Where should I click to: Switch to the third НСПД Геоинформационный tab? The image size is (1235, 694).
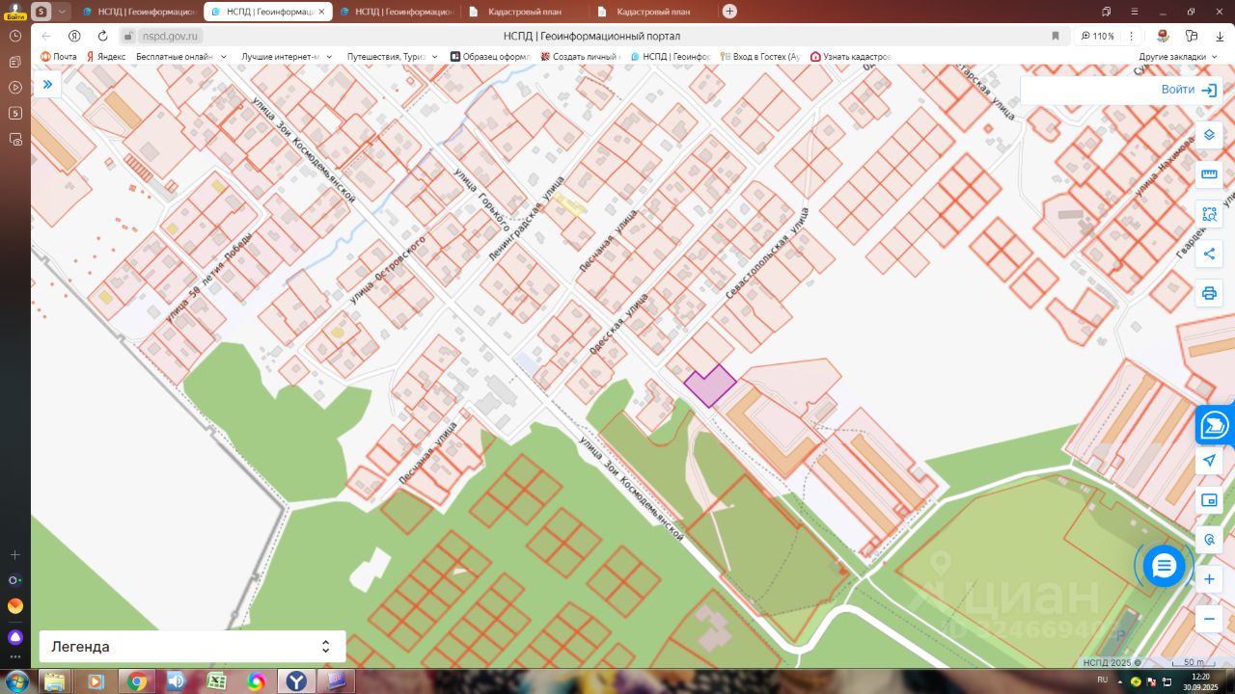[x=396, y=12]
